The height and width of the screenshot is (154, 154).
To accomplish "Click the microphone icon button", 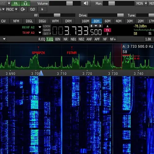I will click(x=42, y=10).
